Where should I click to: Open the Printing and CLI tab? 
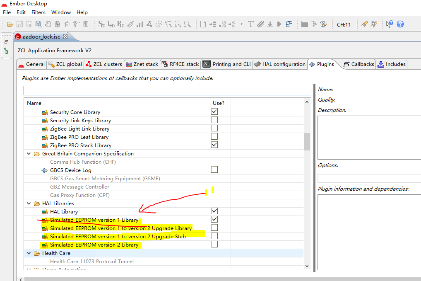227,64
